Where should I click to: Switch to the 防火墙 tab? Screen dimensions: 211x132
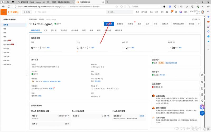54,30
